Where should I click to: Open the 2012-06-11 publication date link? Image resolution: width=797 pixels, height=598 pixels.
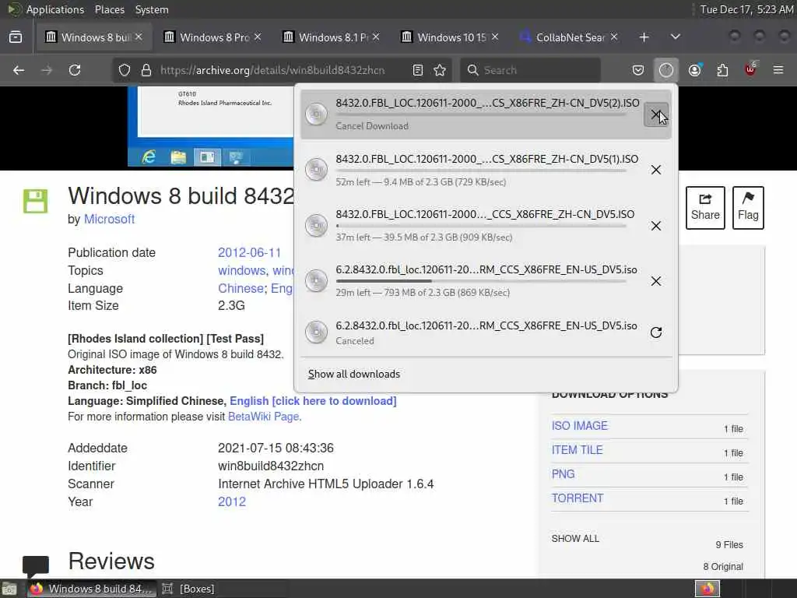point(249,253)
